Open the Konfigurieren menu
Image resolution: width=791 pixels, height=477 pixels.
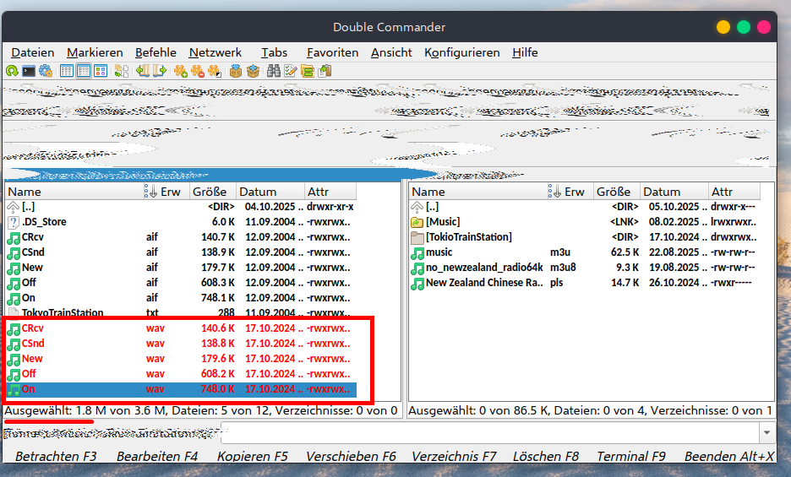(461, 52)
